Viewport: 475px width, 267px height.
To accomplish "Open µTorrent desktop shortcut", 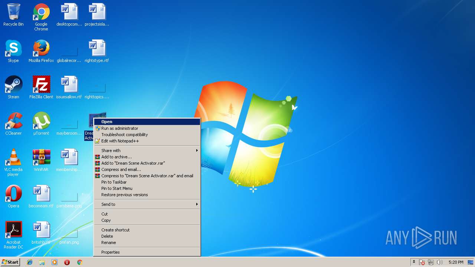I will [x=41, y=124].
